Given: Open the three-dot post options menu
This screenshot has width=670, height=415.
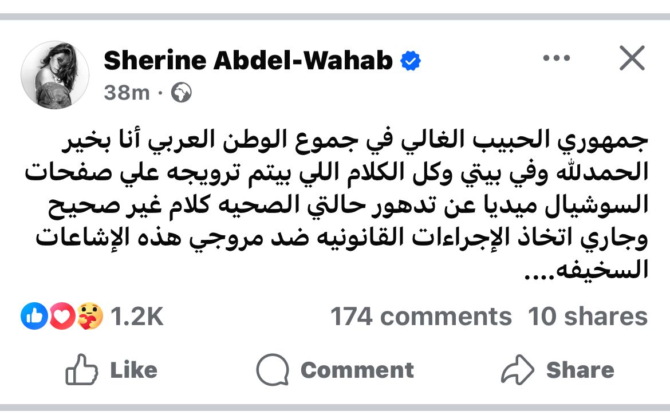Looking at the screenshot, I should click(556, 58).
